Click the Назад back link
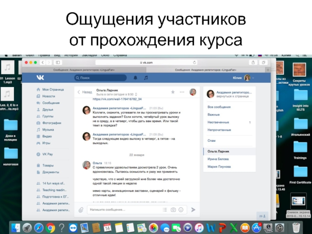312x234 pixels. coord(85,92)
